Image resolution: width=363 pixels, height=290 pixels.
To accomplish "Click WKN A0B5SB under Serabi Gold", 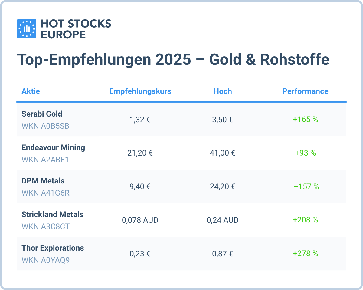I will pos(45,126).
